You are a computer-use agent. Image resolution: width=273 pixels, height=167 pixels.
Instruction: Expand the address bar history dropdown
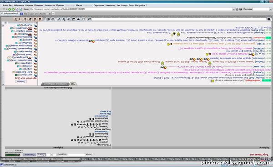[234, 9]
